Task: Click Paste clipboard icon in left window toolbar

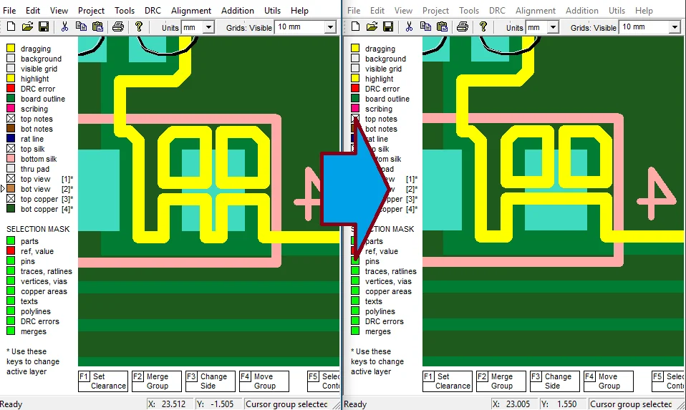Action: point(97,27)
